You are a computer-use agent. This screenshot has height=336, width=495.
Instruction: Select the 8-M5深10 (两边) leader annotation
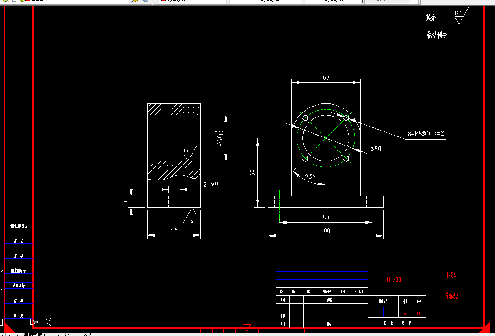pyautogui.click(x=427, y=134)
